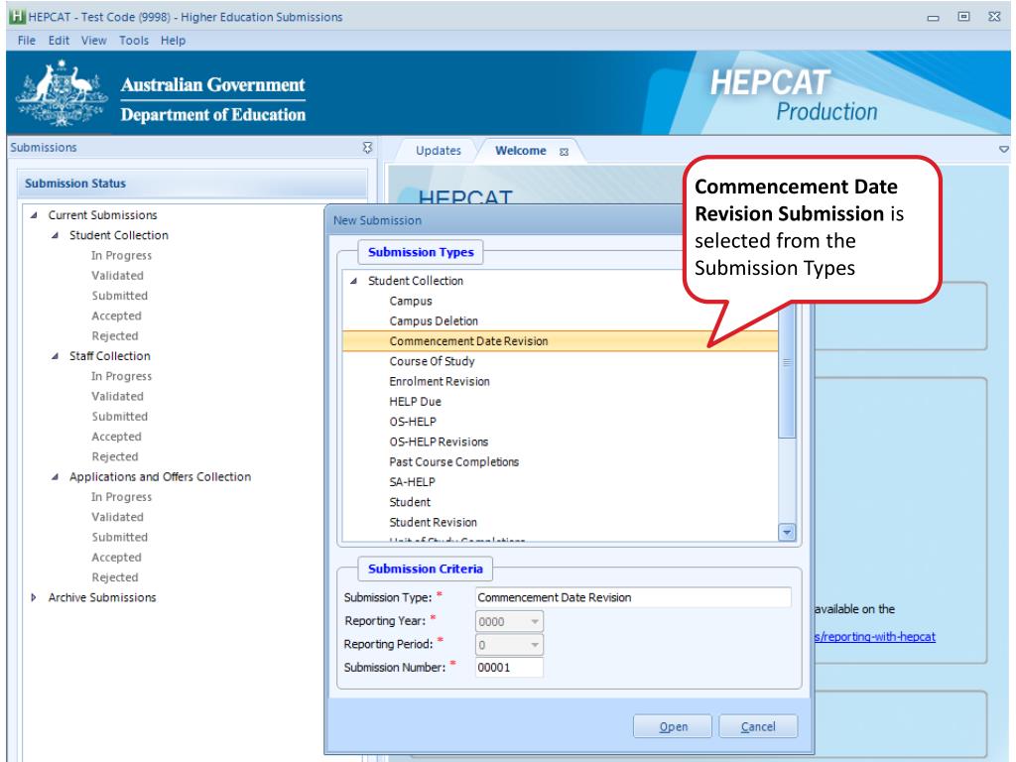This screenshot has height=762, width=1016.
Task: Select Accepted under Student Collection
Action: [117, 316]
